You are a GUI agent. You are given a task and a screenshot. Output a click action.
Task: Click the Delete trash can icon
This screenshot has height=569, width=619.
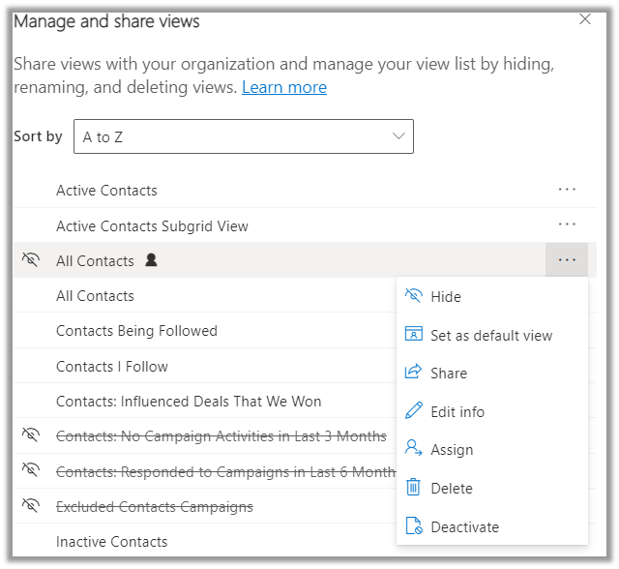[414, 488]
